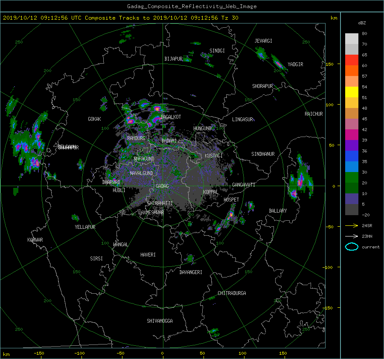Screen dimensions: 384x359
Task: Click the dBZ legend heading
Action: coord(362,23)
